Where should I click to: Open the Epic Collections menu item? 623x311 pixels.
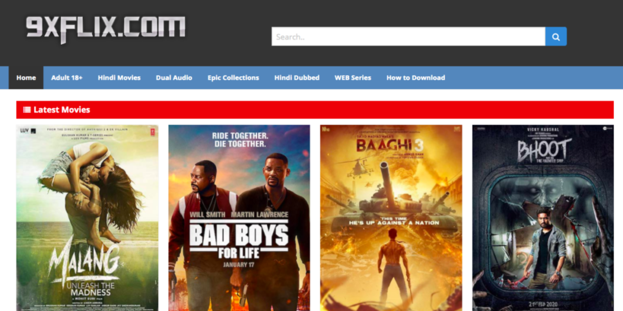(233, 78)
